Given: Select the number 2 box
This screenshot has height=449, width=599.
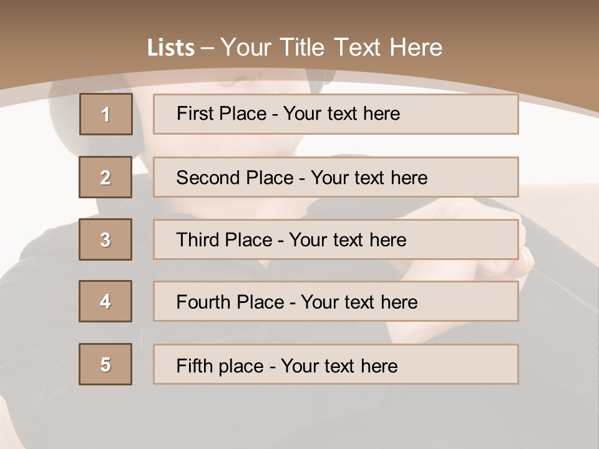Looking at the screenshot, I should (105, 177).
